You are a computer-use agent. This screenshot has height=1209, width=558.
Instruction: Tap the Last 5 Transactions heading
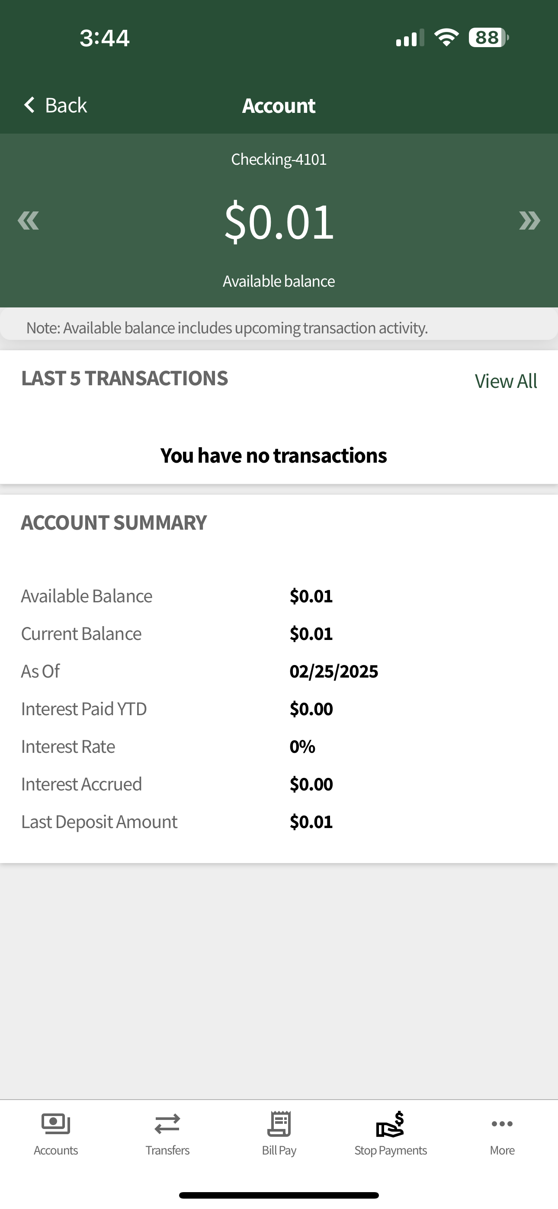[125, 378]
